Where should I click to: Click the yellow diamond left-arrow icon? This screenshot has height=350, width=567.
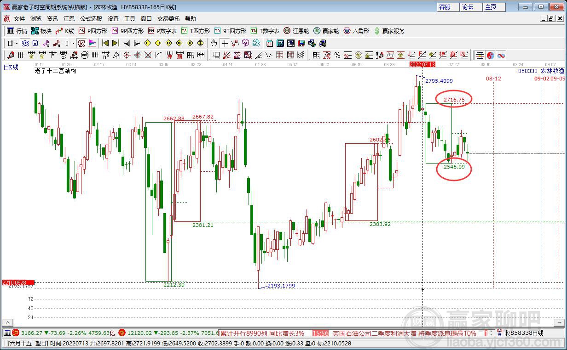coord(147,43)
